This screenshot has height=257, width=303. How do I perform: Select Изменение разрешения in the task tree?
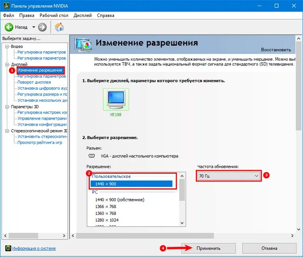pyautogui.click(x=40, y=70)
